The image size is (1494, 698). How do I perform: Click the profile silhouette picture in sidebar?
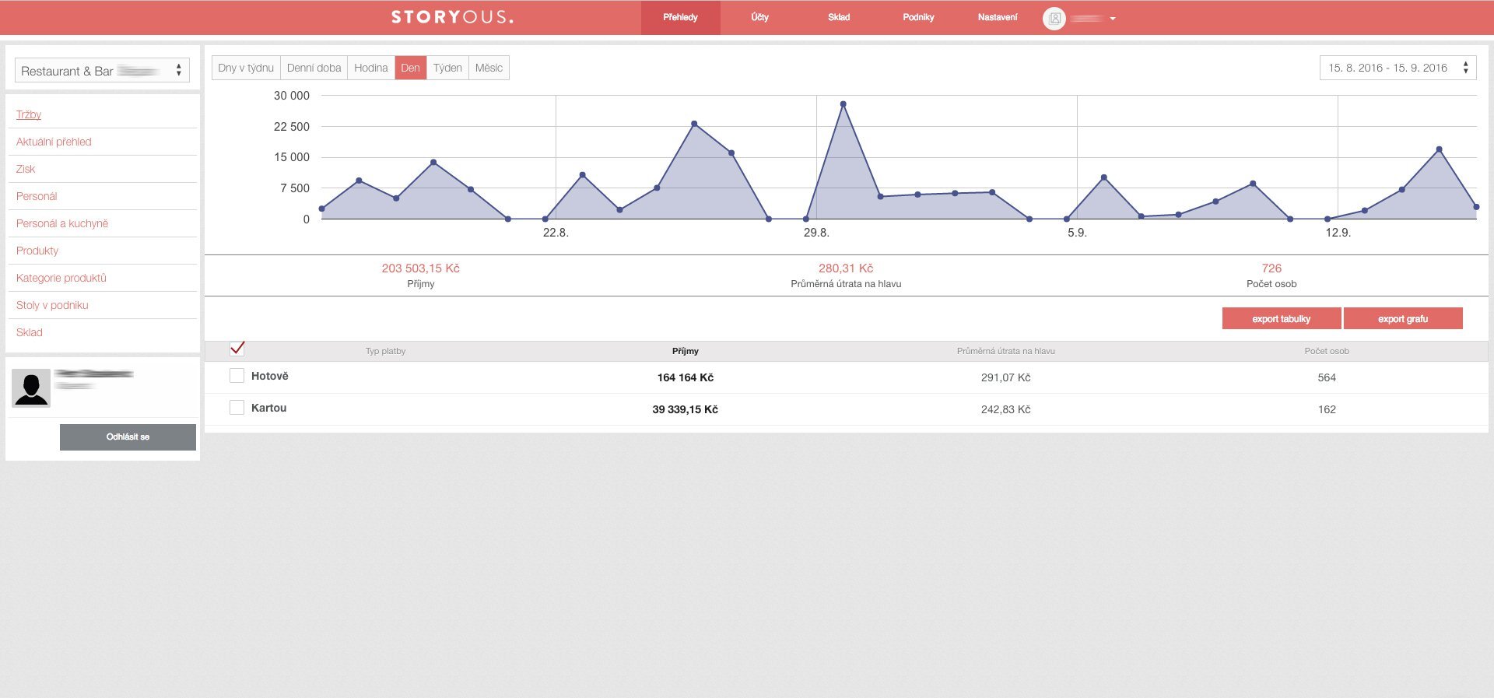pos(31,388)
